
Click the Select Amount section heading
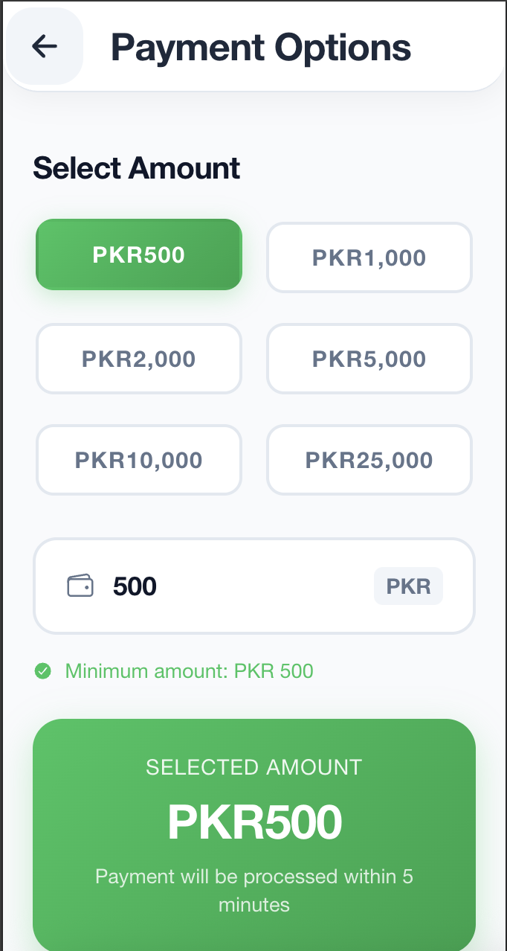pyautogui.click(x=136, y=168)
